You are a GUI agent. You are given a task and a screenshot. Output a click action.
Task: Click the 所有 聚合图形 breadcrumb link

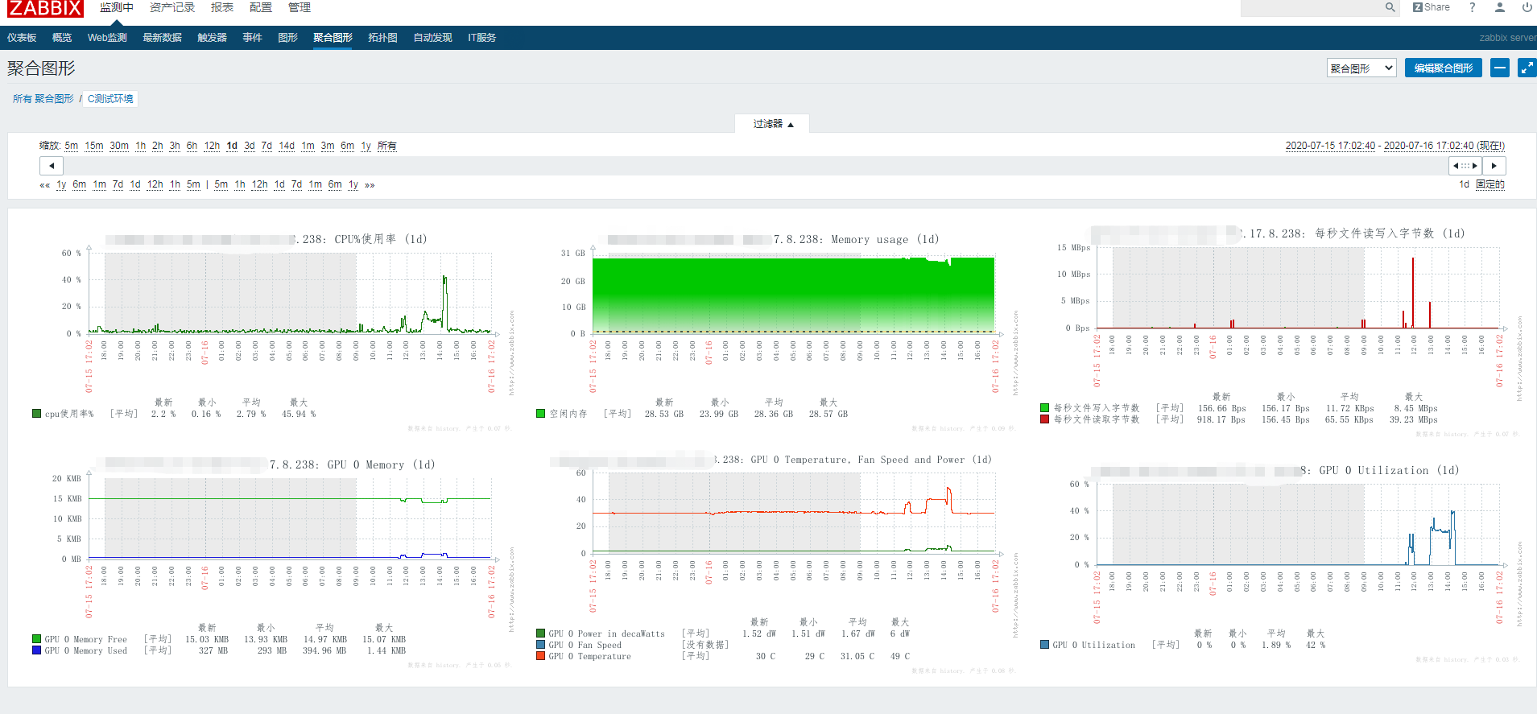pos(43,99)
